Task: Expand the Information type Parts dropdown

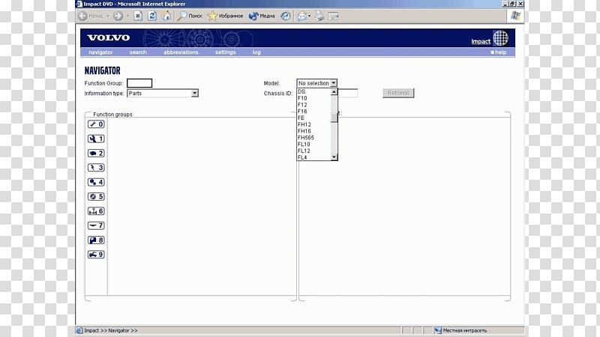Action: (194, 93)
